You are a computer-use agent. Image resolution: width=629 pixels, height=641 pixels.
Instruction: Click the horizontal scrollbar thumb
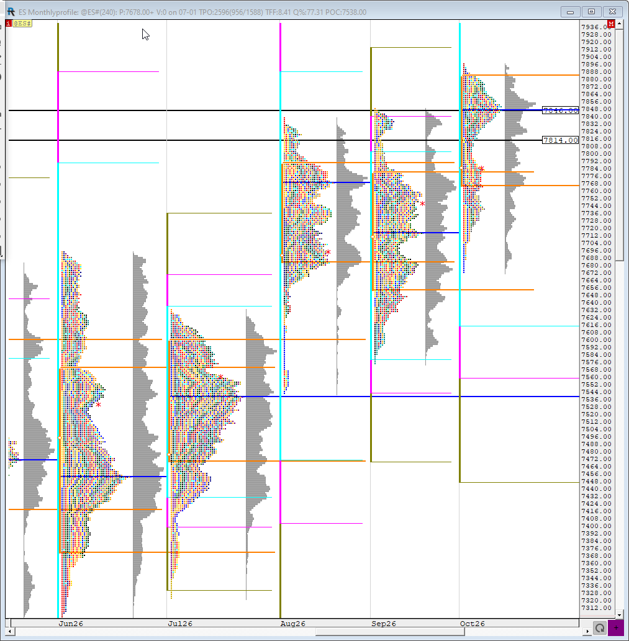(390, 632)
